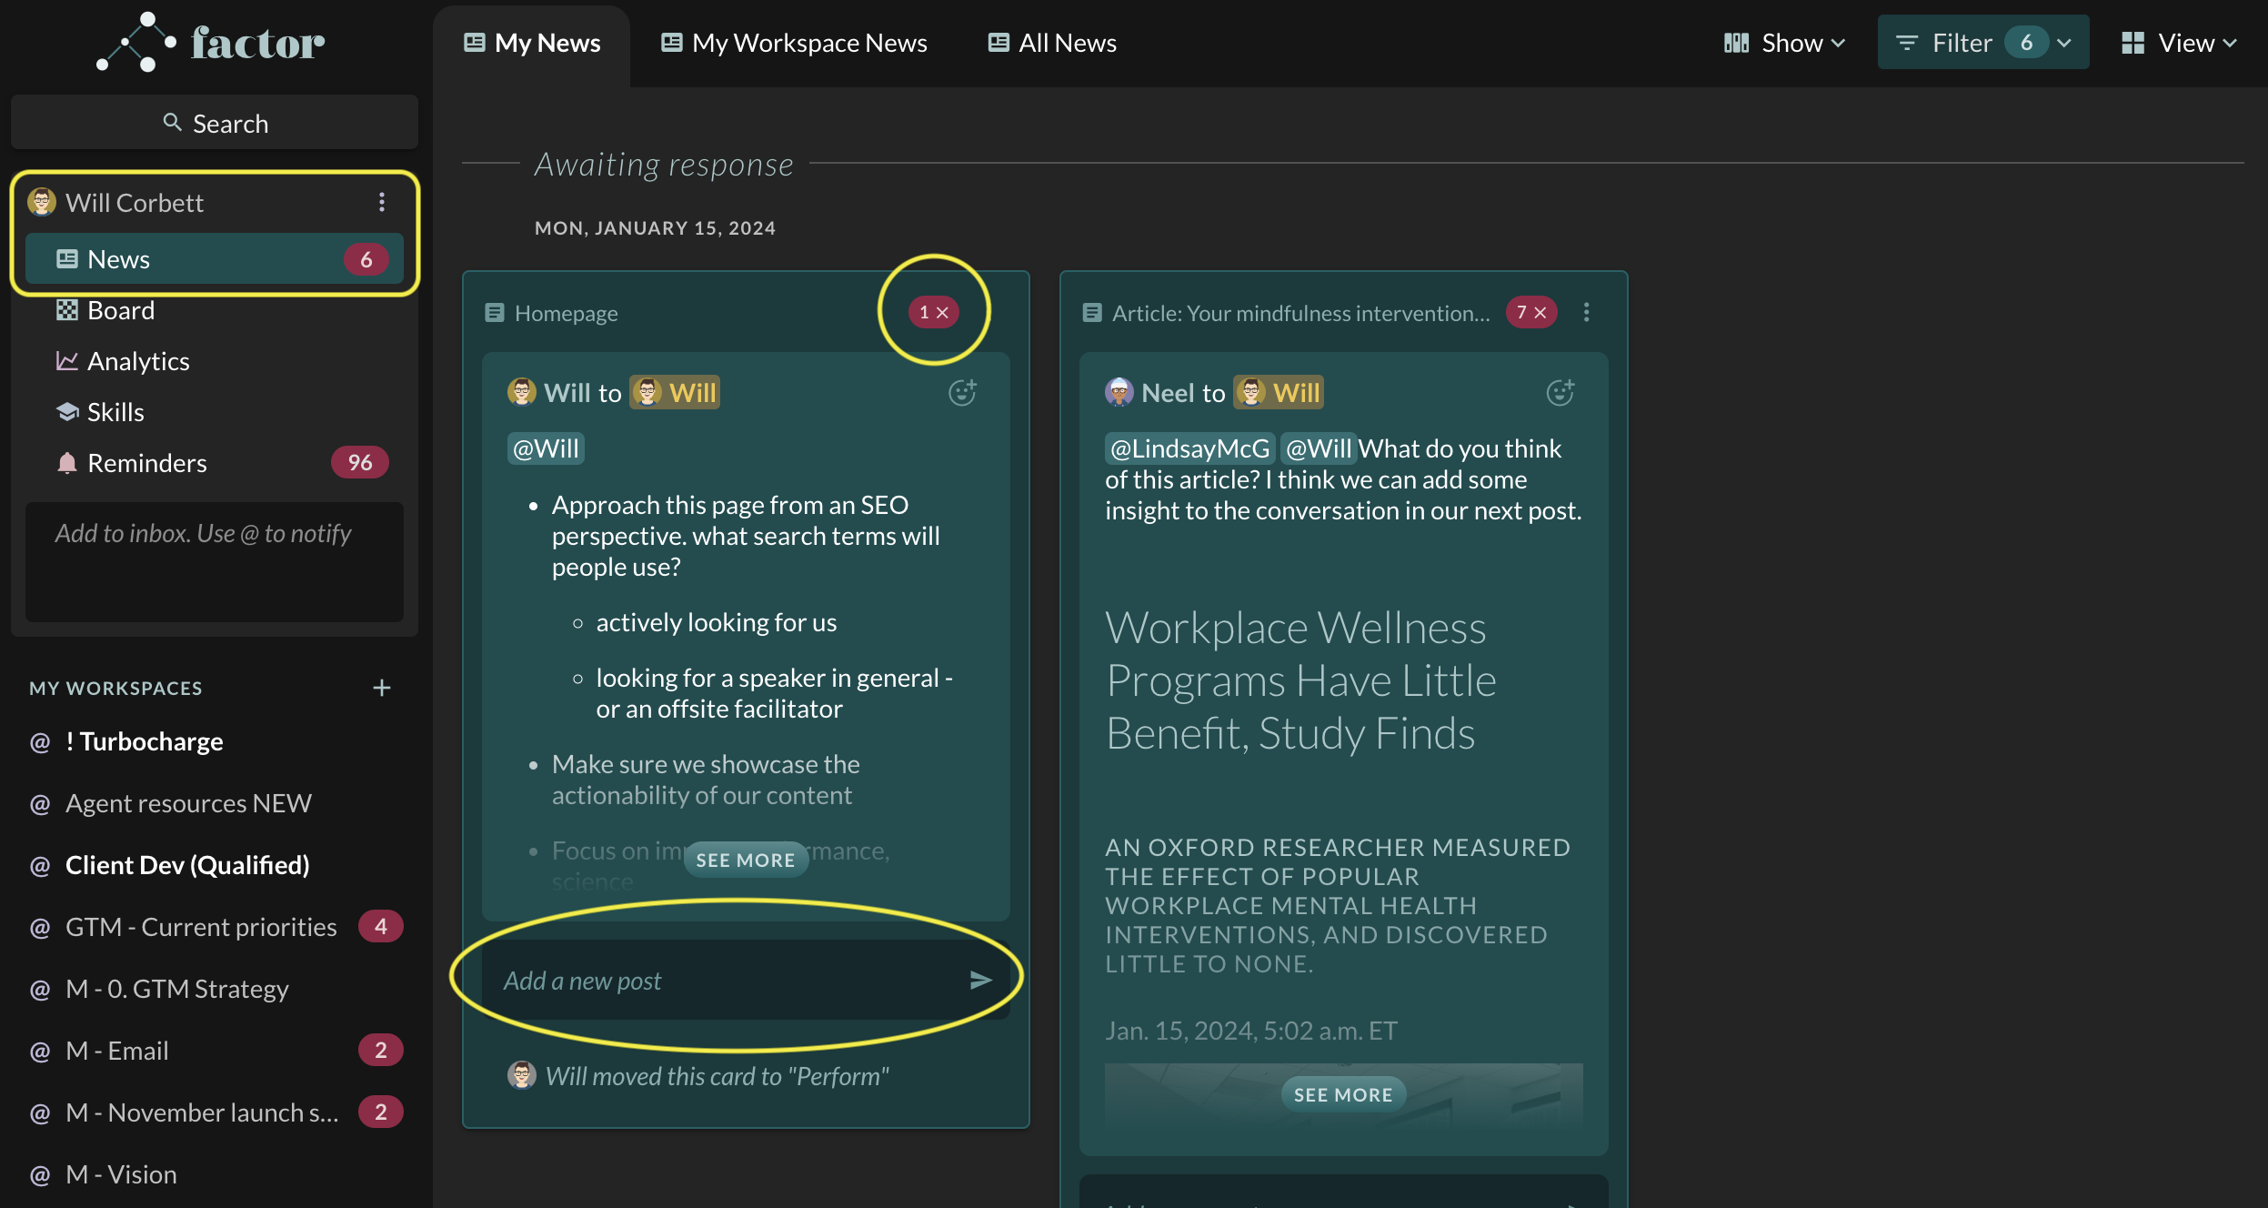
Task: Expand the Filter dropdown chevron
Action: [2063, 43]
